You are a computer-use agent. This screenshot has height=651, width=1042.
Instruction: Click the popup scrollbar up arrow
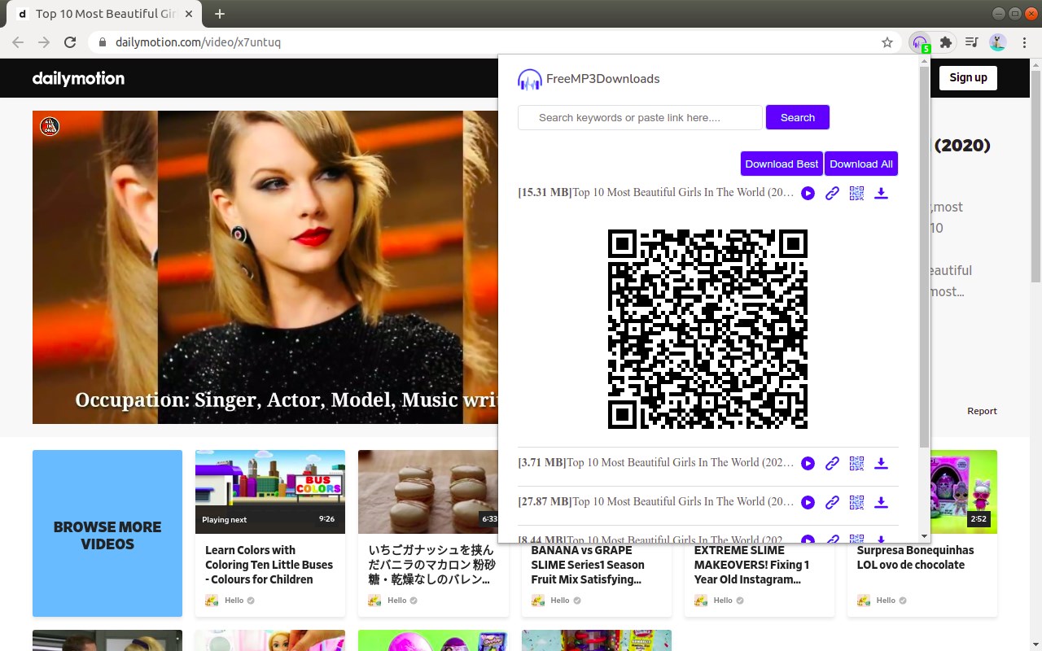point(924,60)
